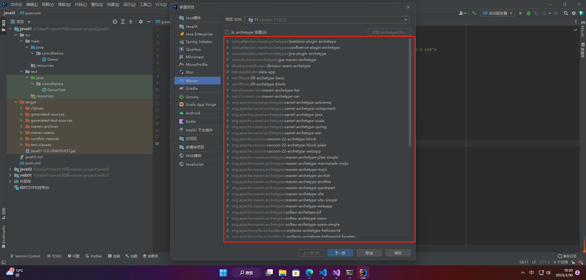Select Kotlin project type

(197, 122)
